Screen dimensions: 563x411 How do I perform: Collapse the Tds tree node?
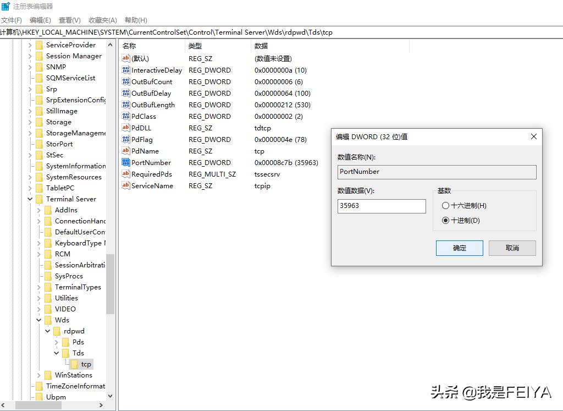[x=57, y=353]
